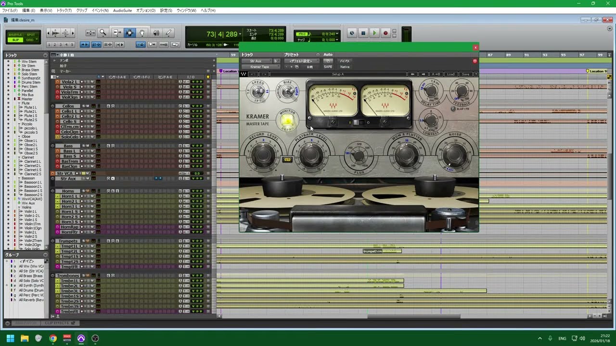This screenshot has height=346, width=616.
Task: Adjust the WOW & FLUTTER knob
Action: point(407,155)
